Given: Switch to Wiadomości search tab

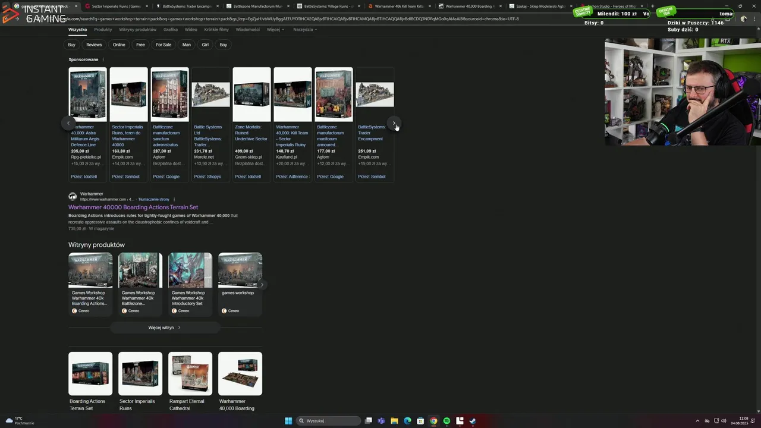Looking at the screenshot, I should click(x=247, y=29).
